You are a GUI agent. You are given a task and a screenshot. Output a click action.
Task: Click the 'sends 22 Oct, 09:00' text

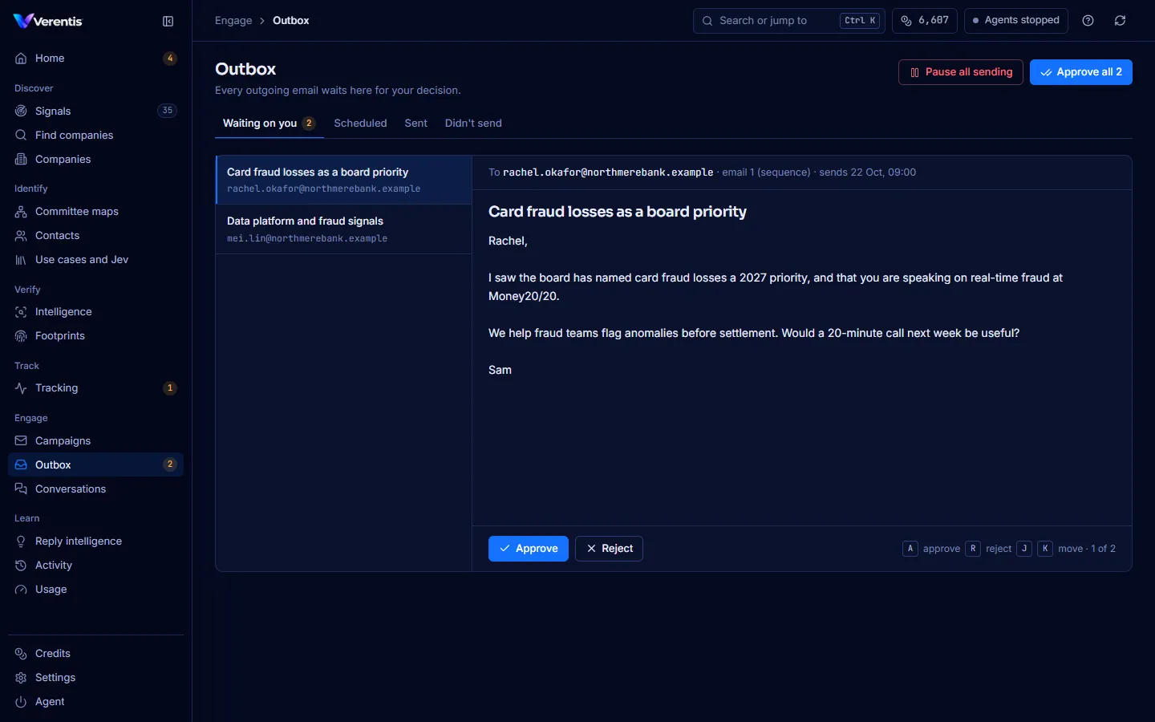click(x=867, y=172)
